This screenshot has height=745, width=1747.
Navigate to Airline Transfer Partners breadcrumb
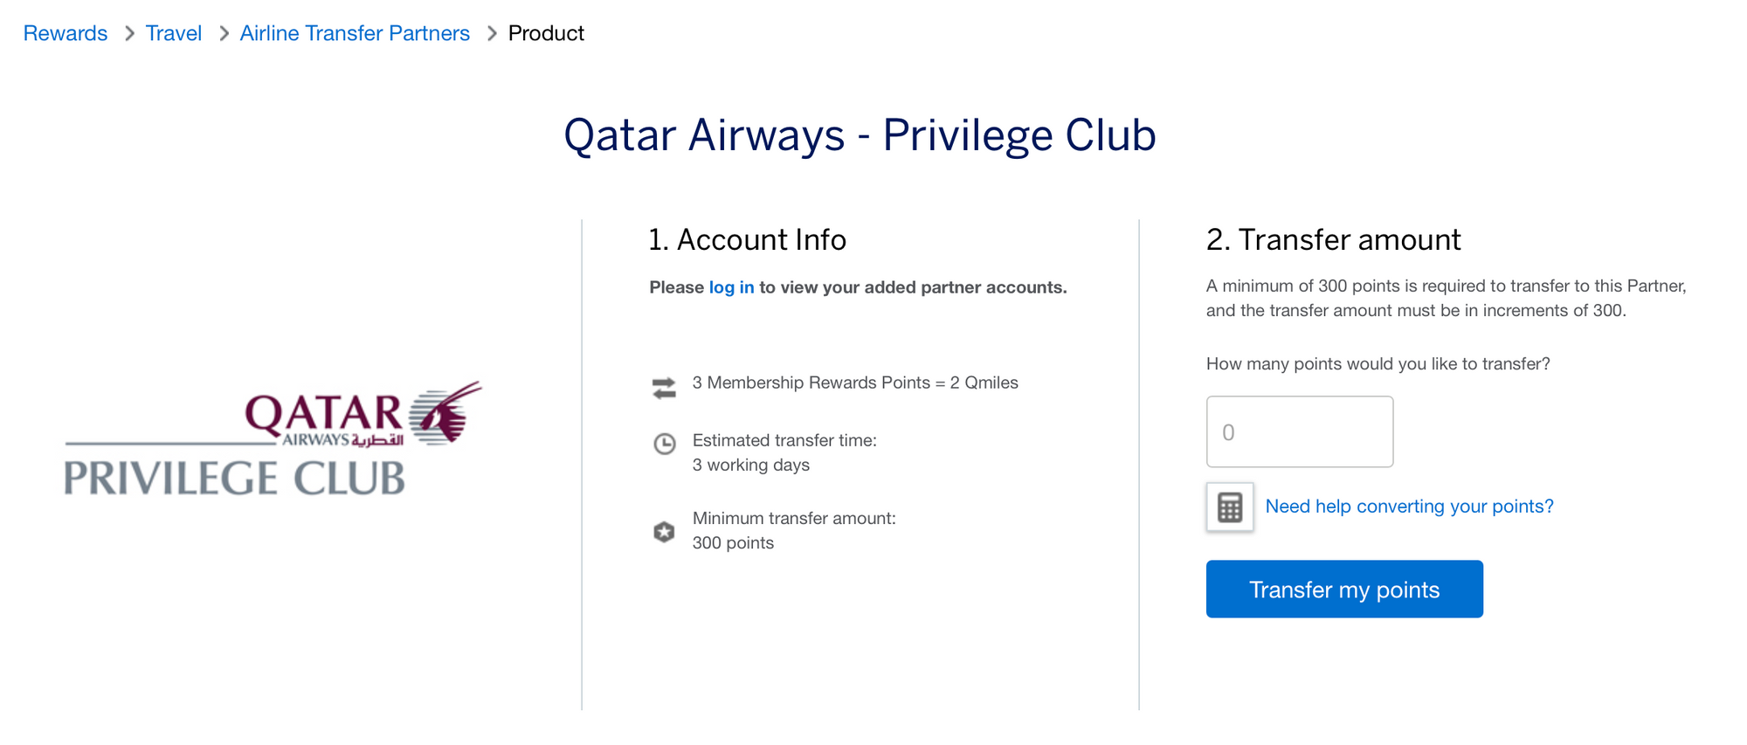coord(355,33)
